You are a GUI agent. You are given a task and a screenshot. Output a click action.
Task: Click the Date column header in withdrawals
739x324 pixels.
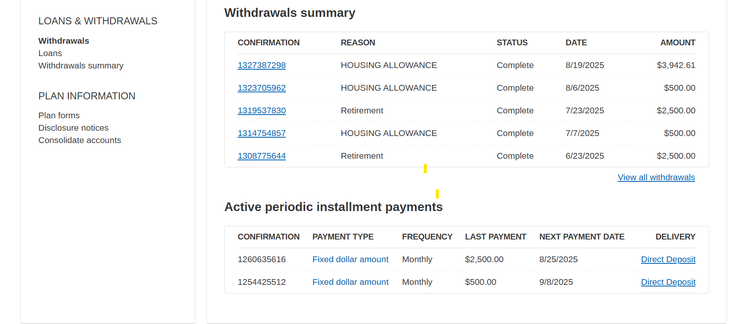(576, 42)
